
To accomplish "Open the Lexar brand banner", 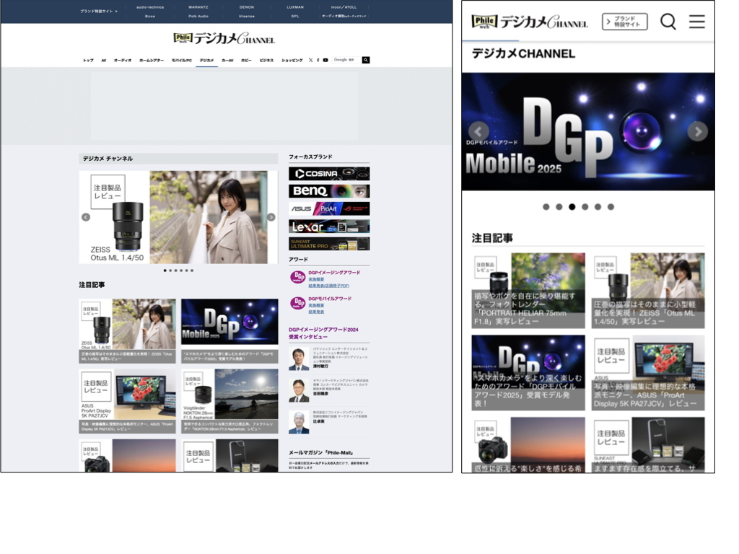I will tap(329, 226).
